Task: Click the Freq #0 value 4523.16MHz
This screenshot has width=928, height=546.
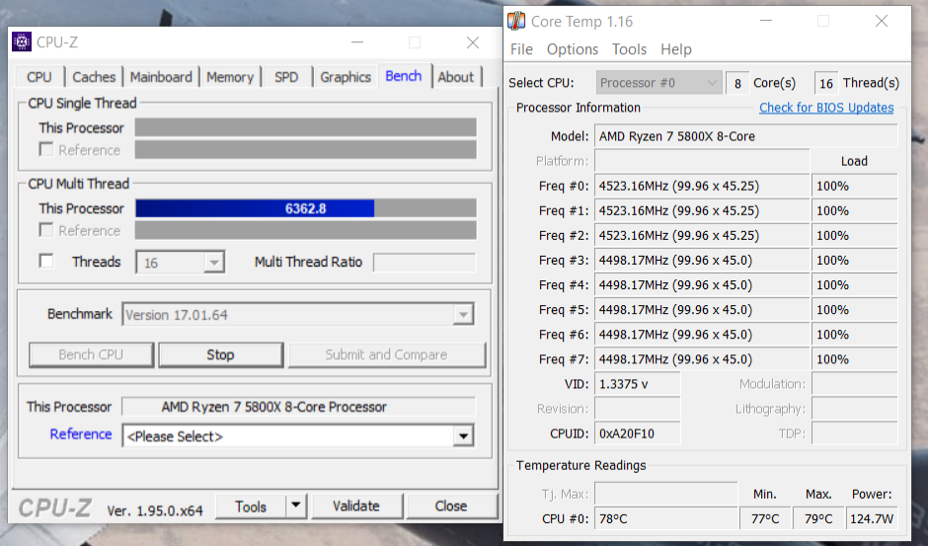Action: (702, 186)
